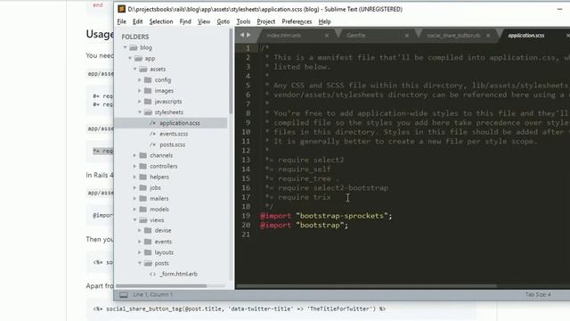This screenshot has width=570, height=321.
Task: Click the previous tab arrow
Action: 242,35
